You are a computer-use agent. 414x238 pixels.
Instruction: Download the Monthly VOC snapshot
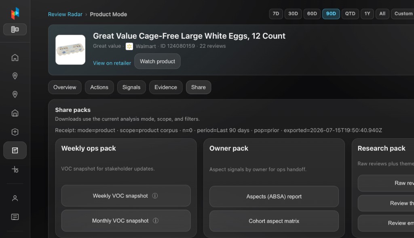(x=126, y=221)
